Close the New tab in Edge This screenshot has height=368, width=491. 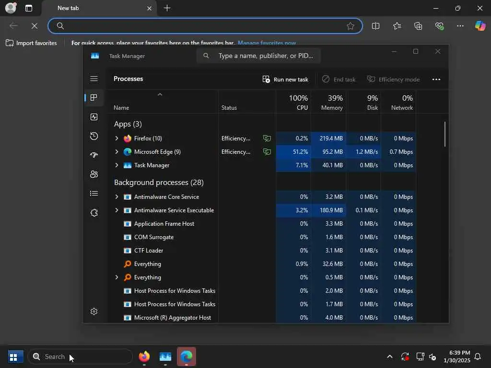tap(150, 9)
